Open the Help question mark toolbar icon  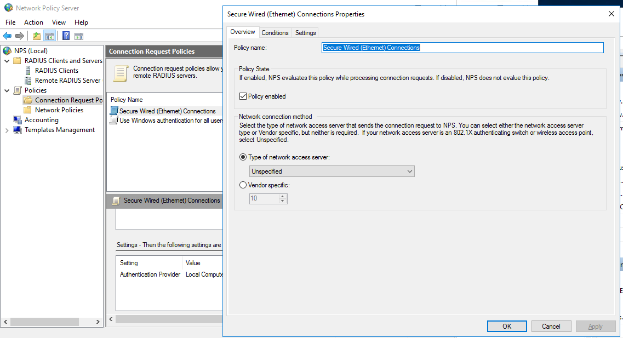click(66, 36)
